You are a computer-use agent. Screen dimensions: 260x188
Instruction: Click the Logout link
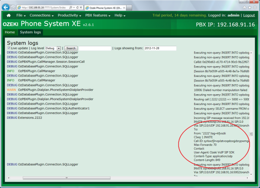pyautogui.click(x=249, y=16)
